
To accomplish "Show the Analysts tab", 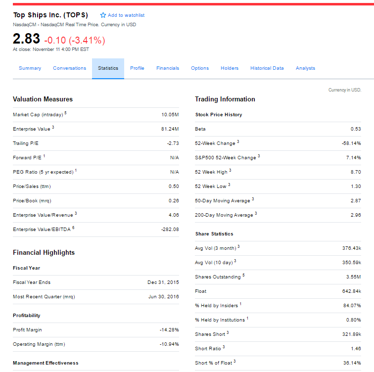I will (305, 68).
